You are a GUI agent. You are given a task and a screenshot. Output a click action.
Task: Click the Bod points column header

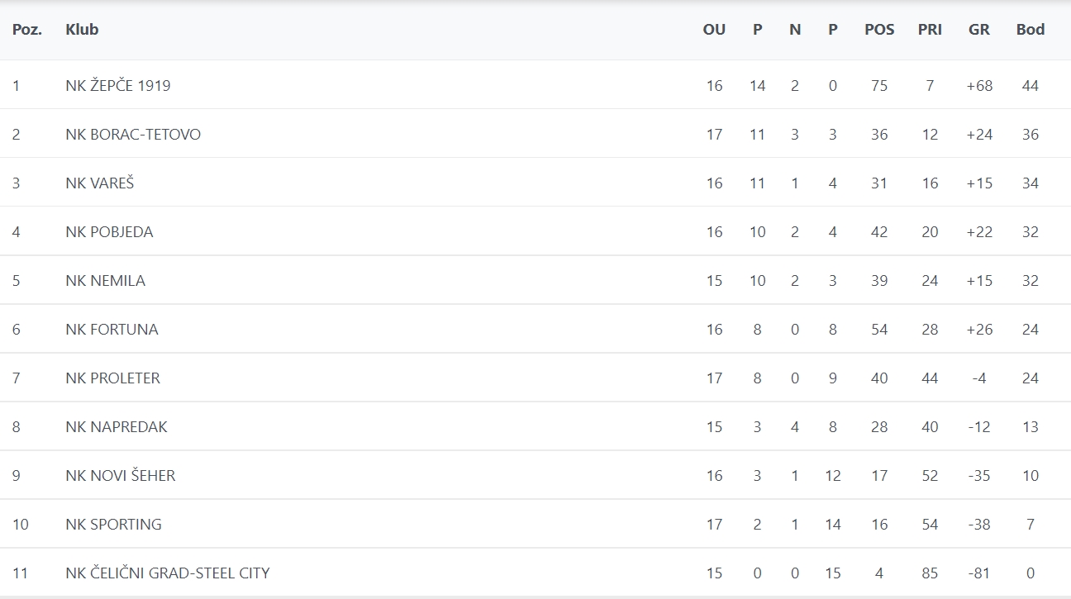point(1031,30)
